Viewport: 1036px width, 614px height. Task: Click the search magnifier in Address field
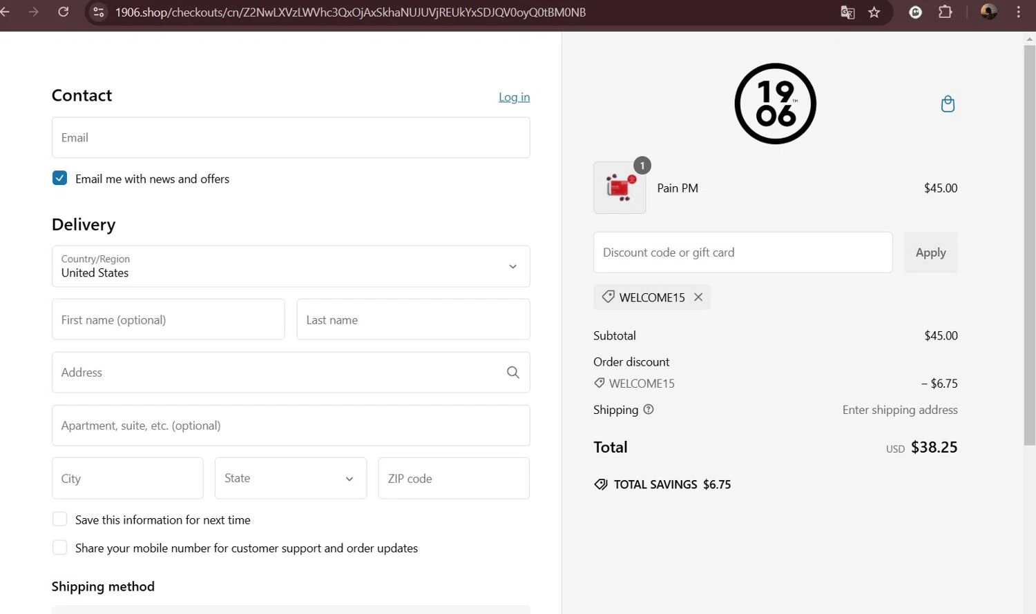click(x=513, y=373)
